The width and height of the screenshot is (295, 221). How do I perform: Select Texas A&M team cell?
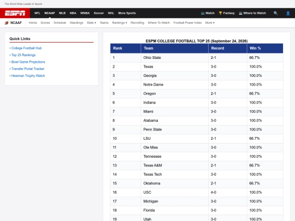click(174, 165)
